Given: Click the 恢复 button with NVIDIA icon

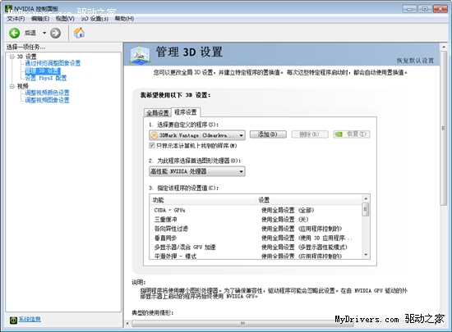Looking at the screenshot, I should (x=352, y=134).
